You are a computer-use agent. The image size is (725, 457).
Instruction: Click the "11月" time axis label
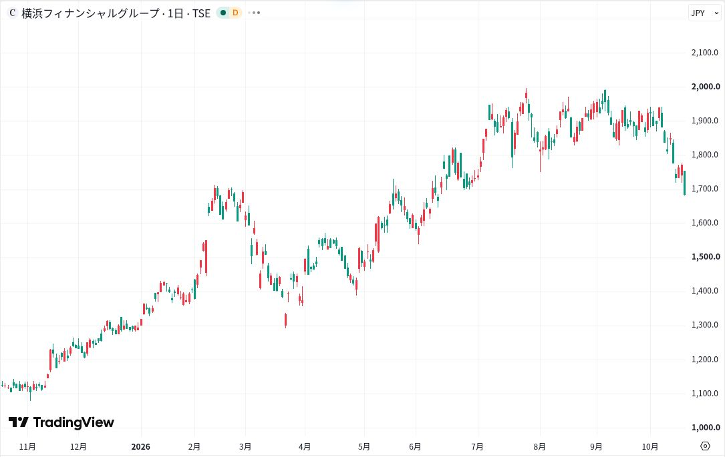pos(28,447)
